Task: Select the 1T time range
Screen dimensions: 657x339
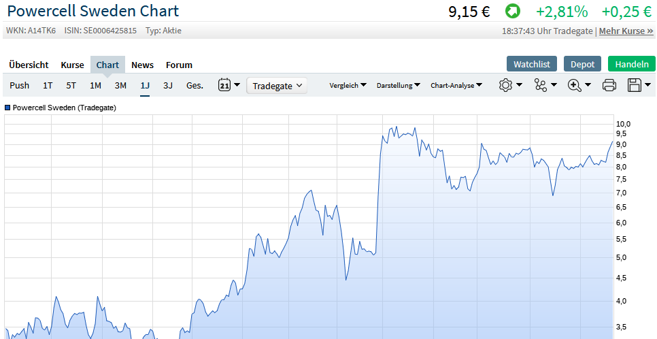Action: 48,86
